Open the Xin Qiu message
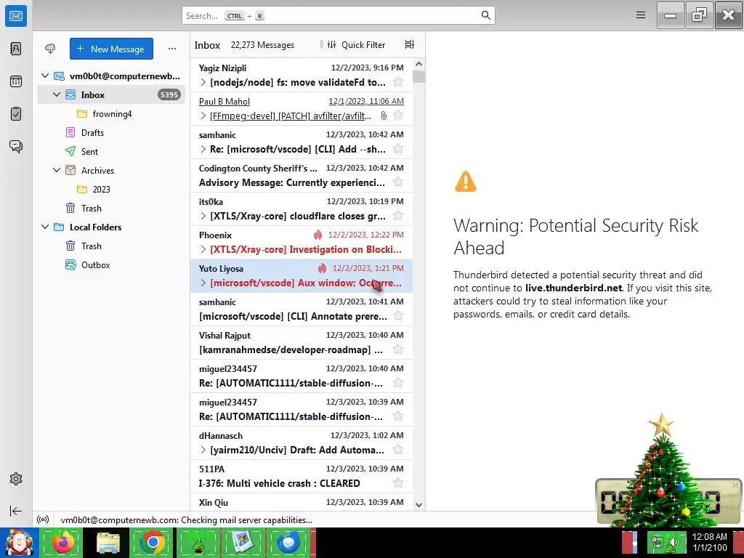Screen dimensions: 744x558 (302, 502)
